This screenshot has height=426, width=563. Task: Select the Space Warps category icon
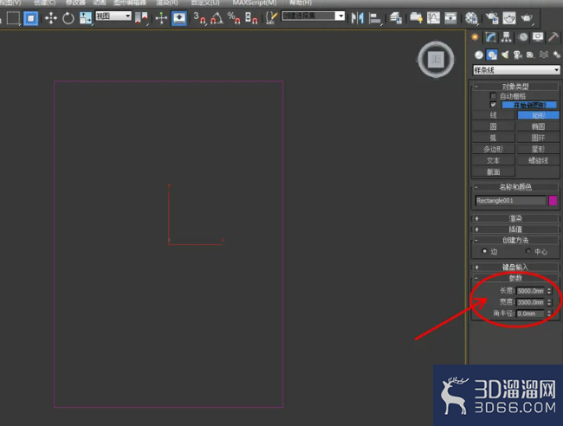pyautogui.click(x=544, y=55)
